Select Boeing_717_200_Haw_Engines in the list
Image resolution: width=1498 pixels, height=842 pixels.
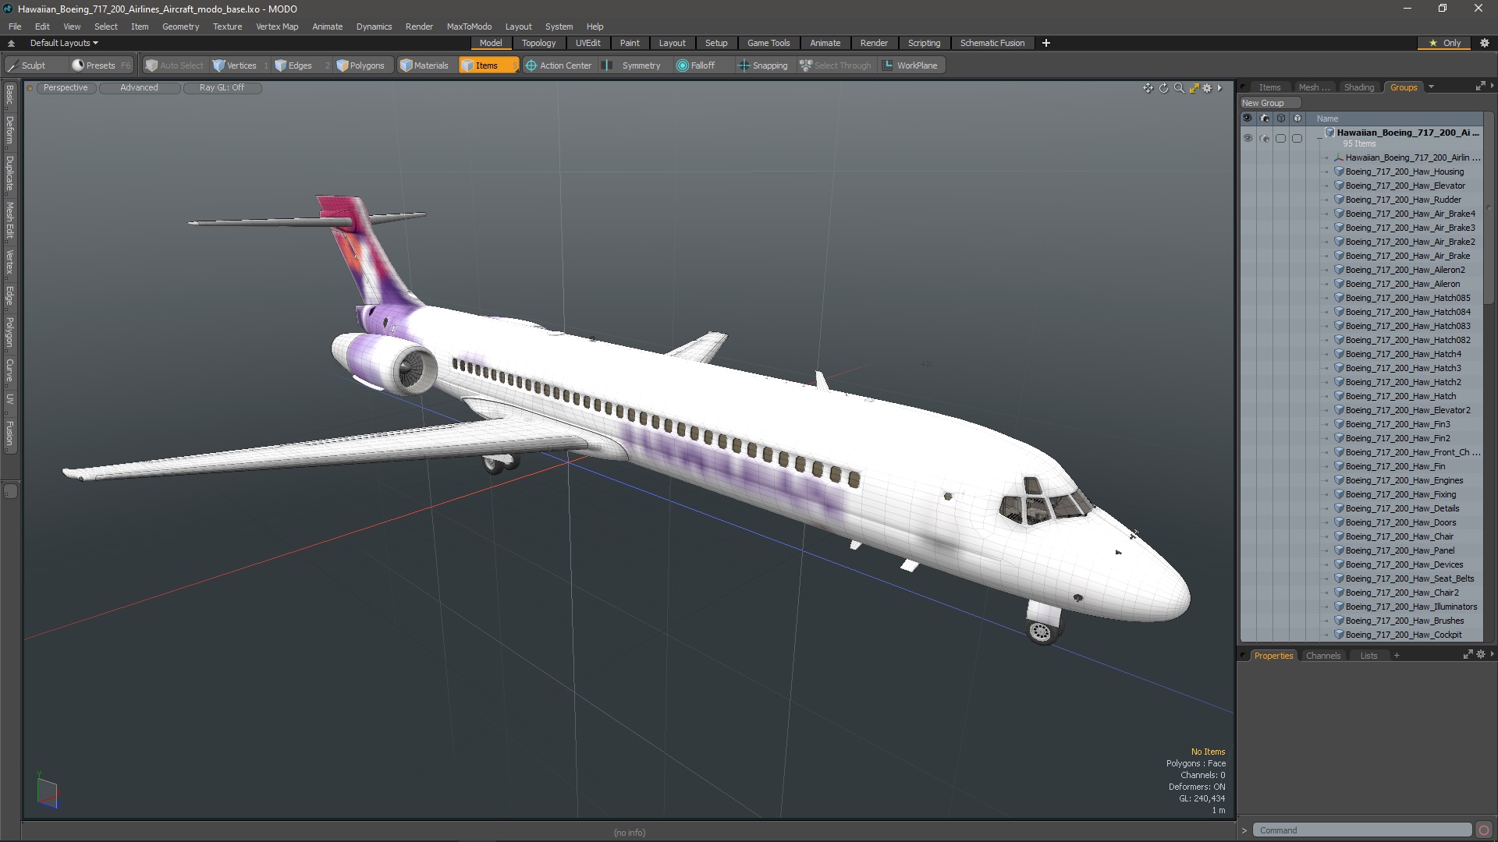pyautogui.click(x=1404, y=480)
